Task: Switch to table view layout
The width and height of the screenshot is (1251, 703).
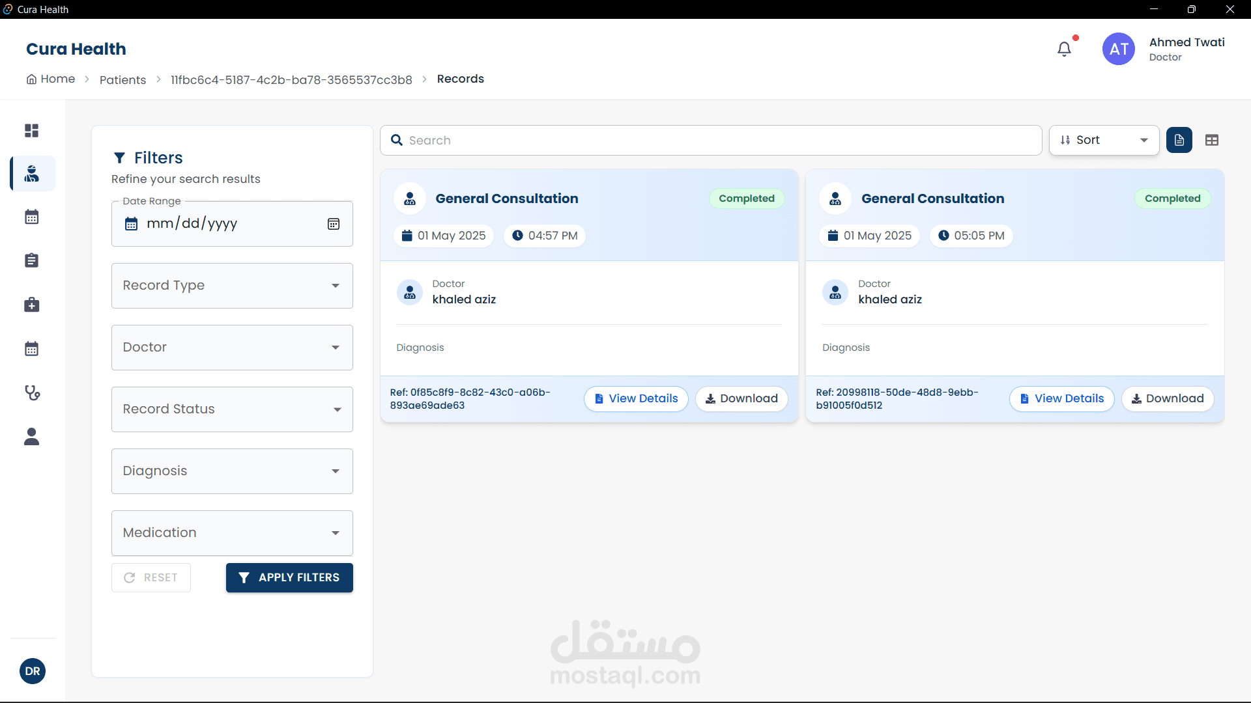Action: click(x=1211, y=140)
